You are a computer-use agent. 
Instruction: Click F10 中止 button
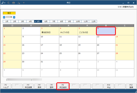pos(109,86)
